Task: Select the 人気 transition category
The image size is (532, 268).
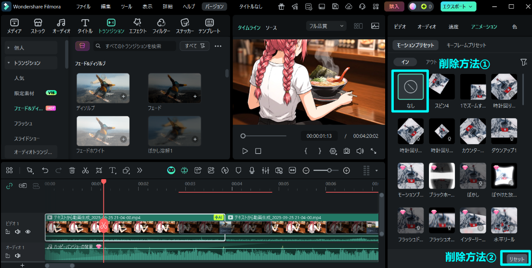Action: pos(19,78)
